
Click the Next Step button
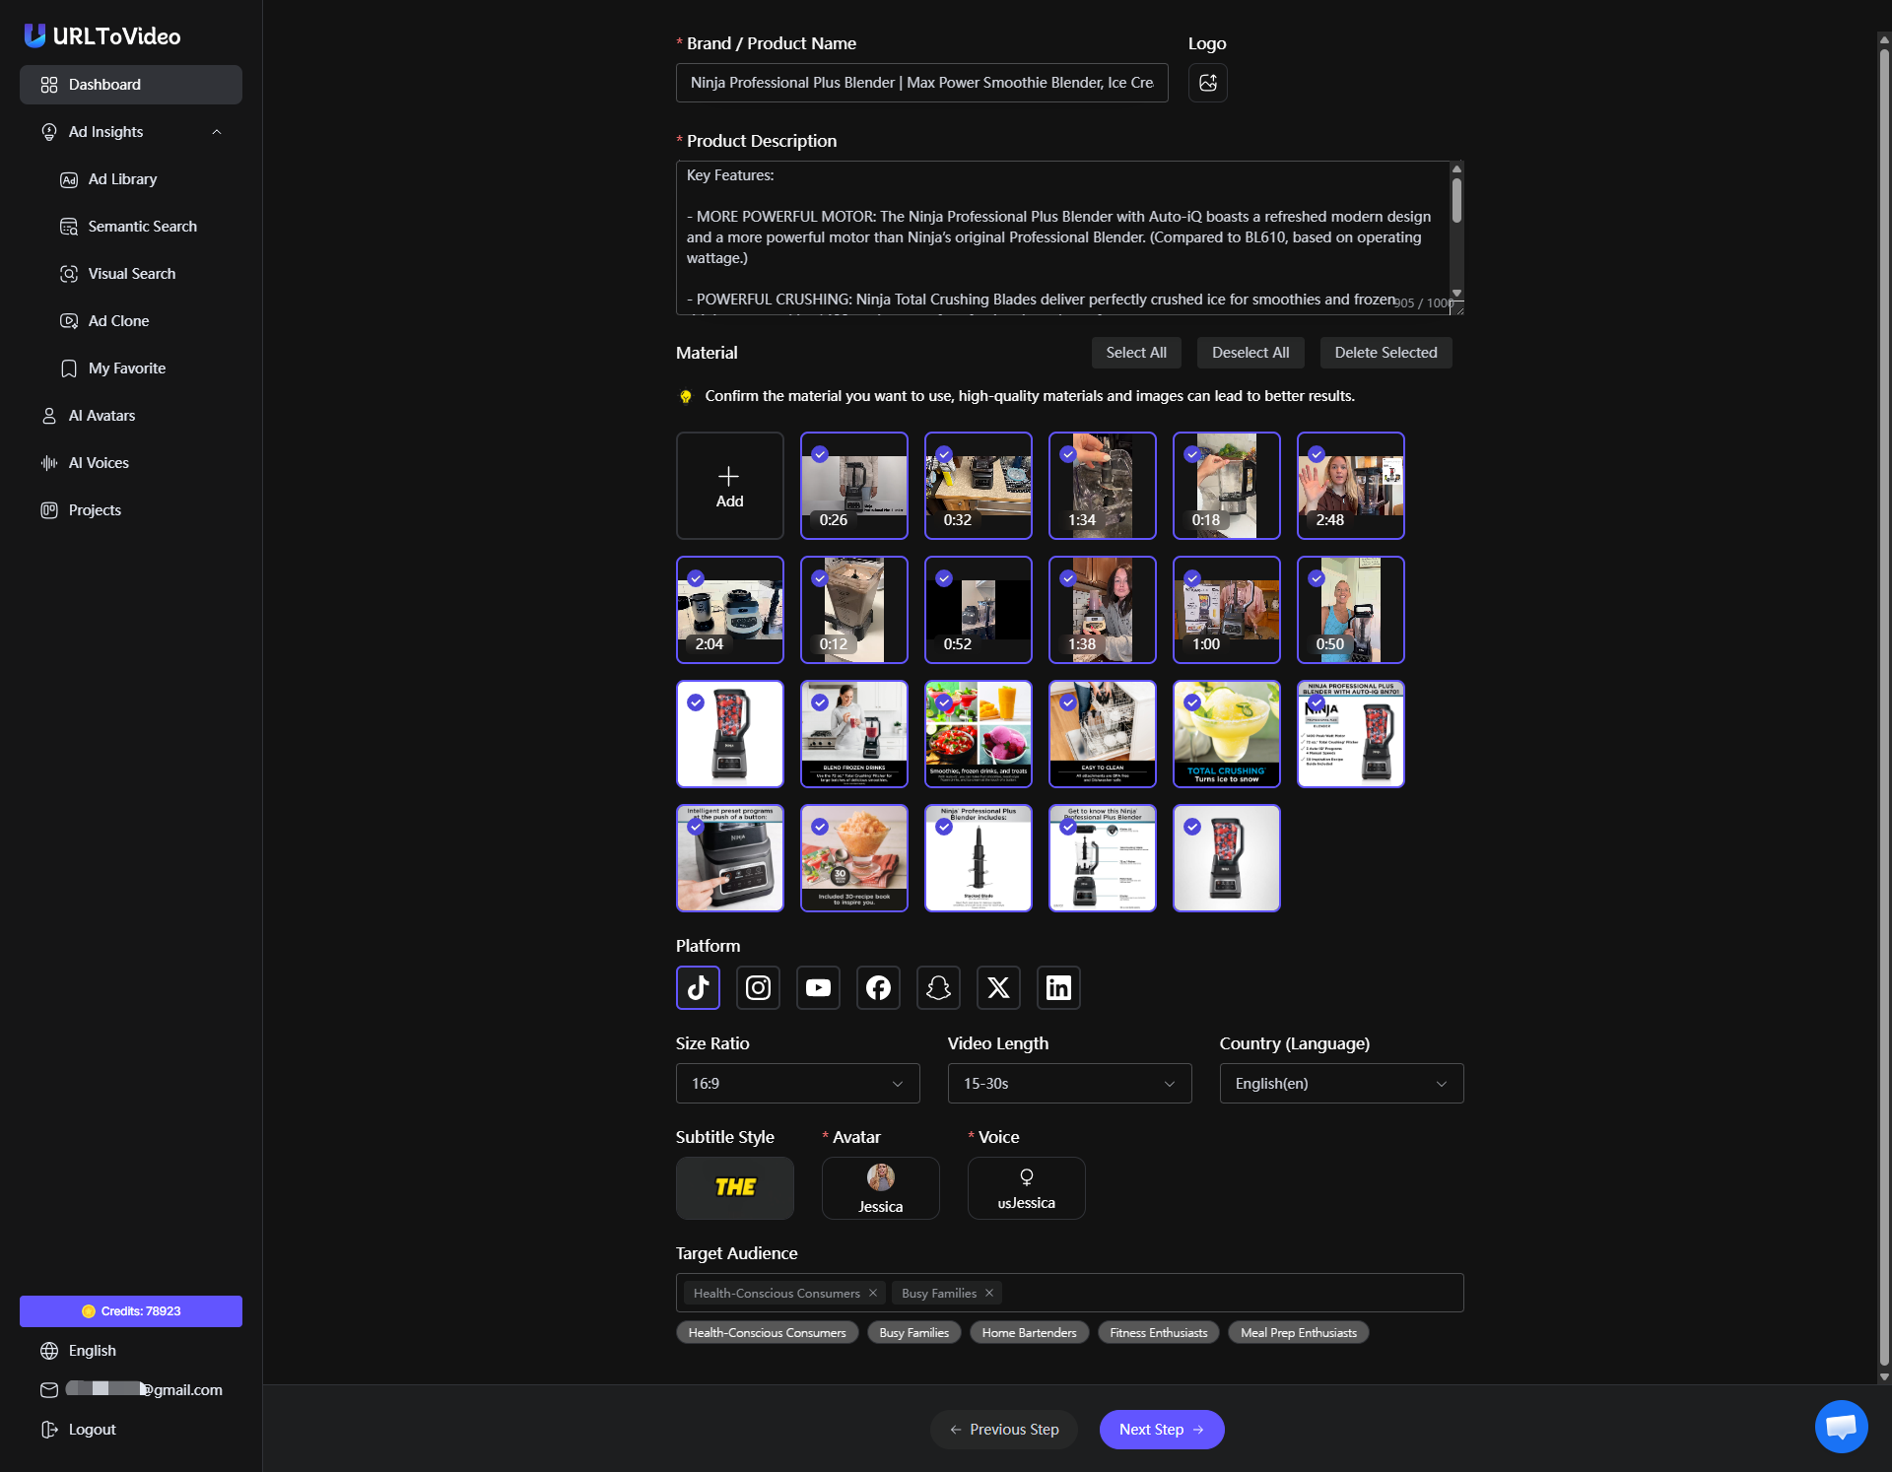click(1161, 1429)
